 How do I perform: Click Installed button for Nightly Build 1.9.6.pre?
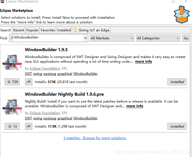pyautogui.click(x=177, y=126)
